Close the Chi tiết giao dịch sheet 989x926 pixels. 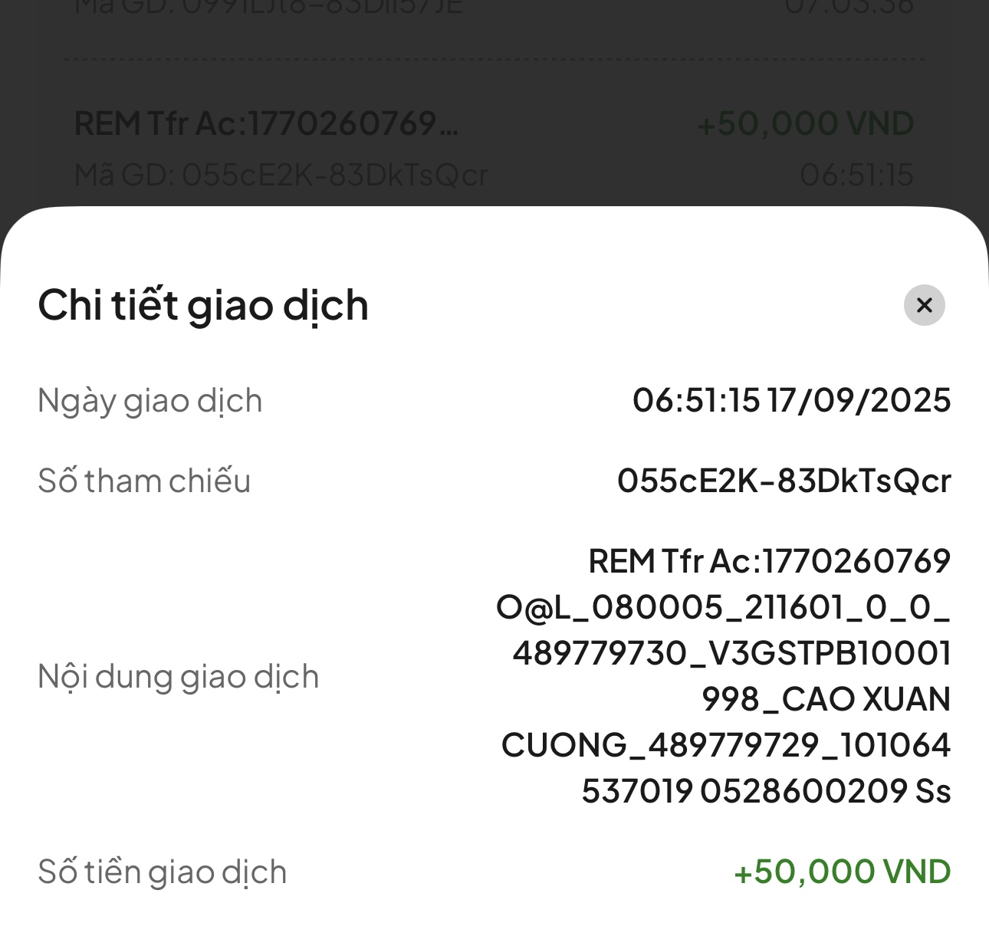(x=924, y=305)
